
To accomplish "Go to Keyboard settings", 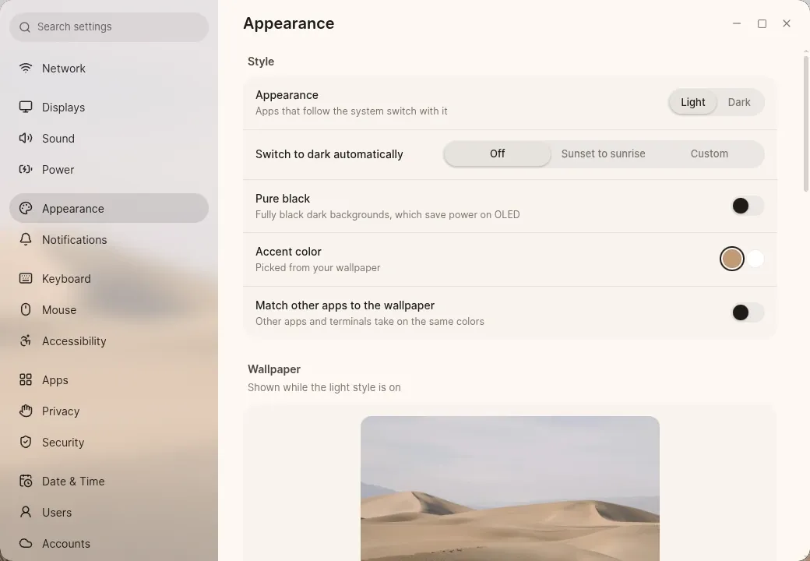I will (109, 278).
